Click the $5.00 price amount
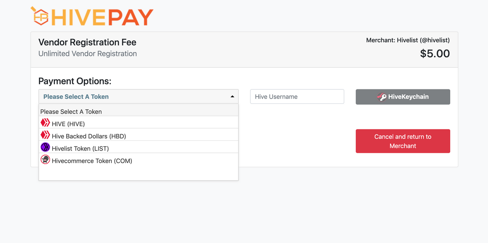 [x=435, y=54]
